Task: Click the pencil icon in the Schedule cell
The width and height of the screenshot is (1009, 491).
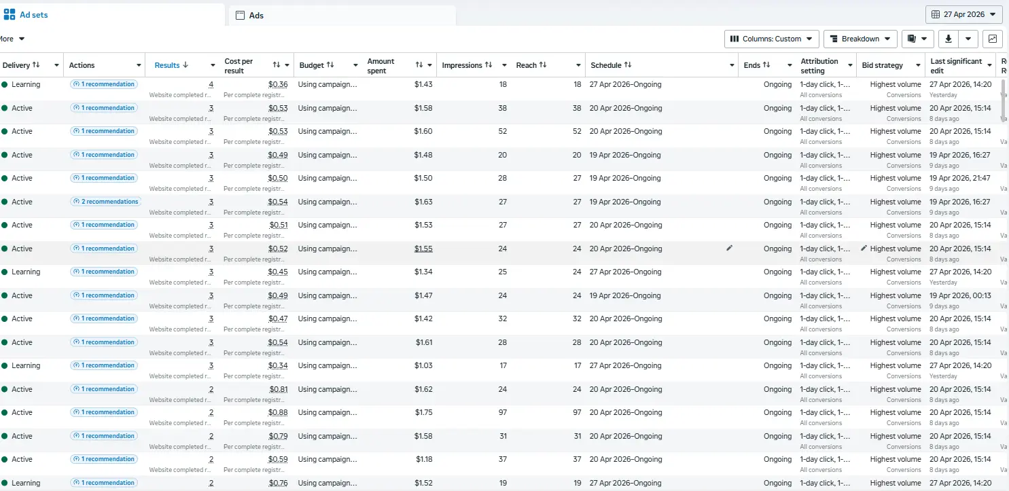Action: 729,249
